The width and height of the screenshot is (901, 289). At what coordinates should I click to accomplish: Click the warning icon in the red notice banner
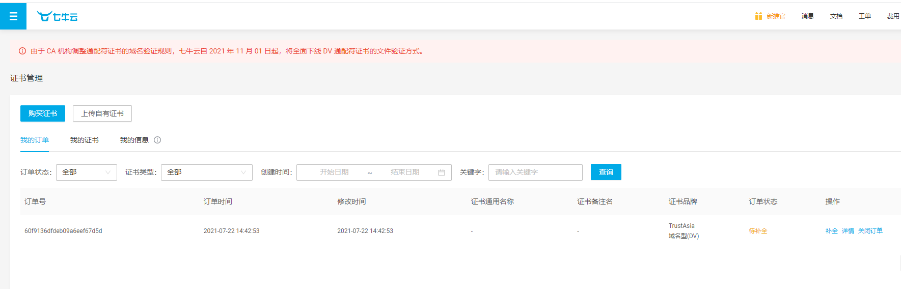click(22, 51)
